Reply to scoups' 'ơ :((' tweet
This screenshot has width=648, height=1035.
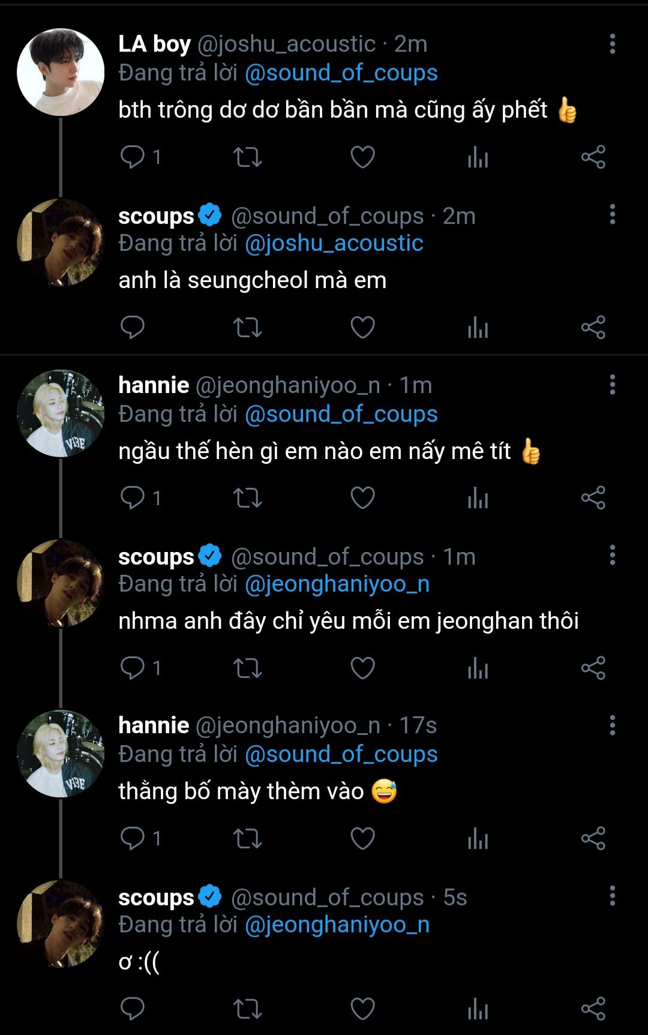click(x=133, y=1009)
